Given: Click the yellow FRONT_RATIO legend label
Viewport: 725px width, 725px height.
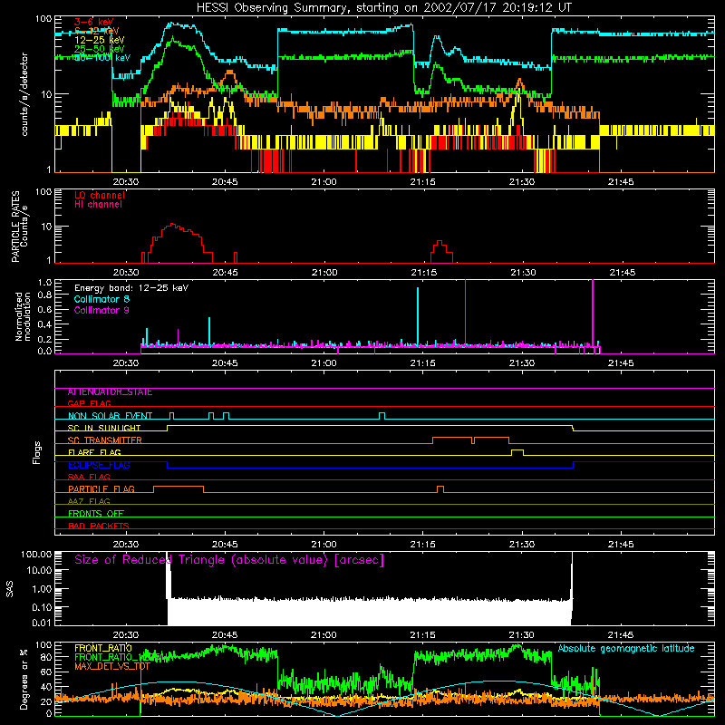Looking at the screenshot, I should tap(103, 648).
